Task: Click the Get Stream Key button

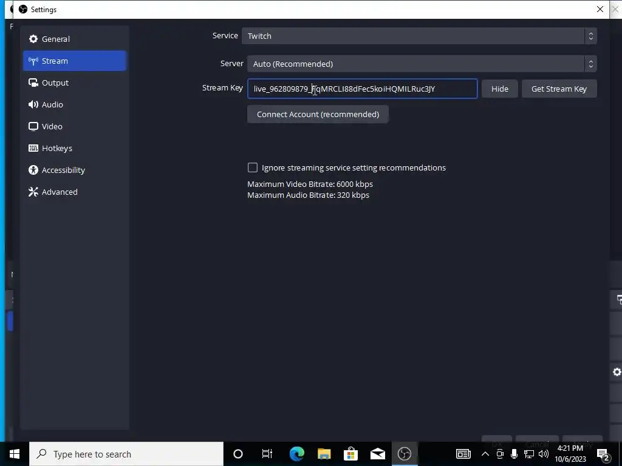Action: (x=559, y=89)
